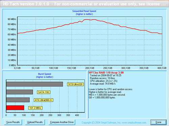Click the 100,1GB axis label
The height and width of the screenshot is (126, 169).
[53, 68]
